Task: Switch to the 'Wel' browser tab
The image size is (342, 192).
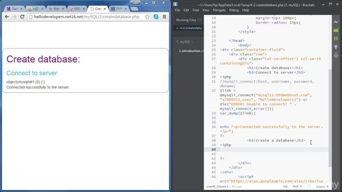Action: (x=56, y=9)
